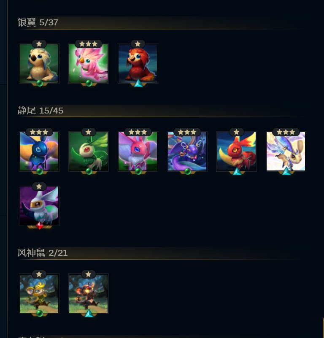This screenshot has width=324, height=338.
Task: Select the pink three-star 静尾 creature
Action: tap(138, 151)
